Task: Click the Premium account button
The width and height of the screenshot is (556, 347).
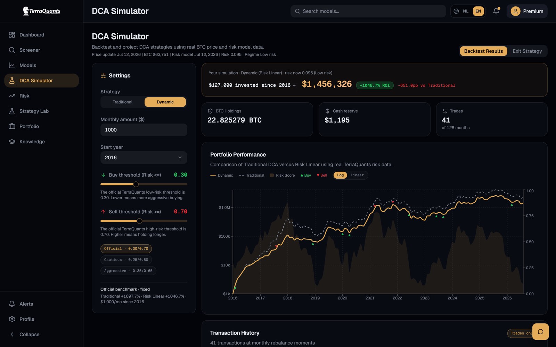Action: [527, 11]
